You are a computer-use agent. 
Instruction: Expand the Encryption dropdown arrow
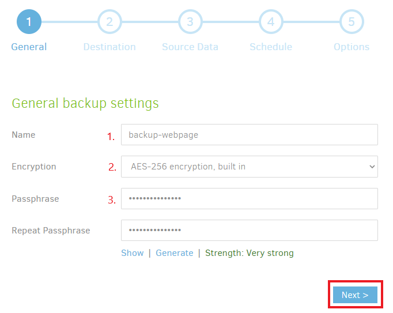point(372,167)
